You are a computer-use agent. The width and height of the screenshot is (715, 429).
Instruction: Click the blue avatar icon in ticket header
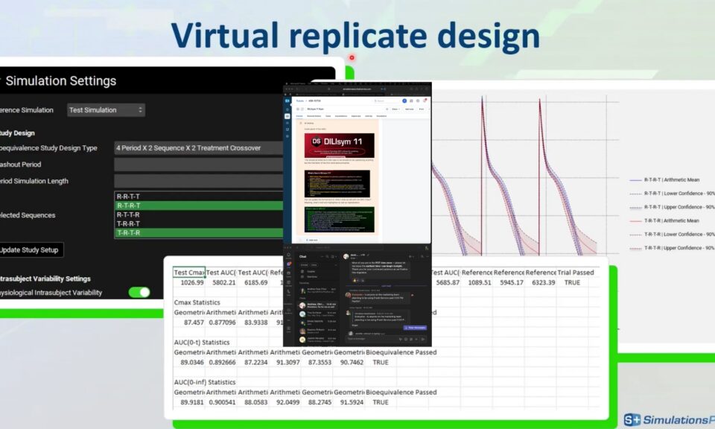(404, 100)
